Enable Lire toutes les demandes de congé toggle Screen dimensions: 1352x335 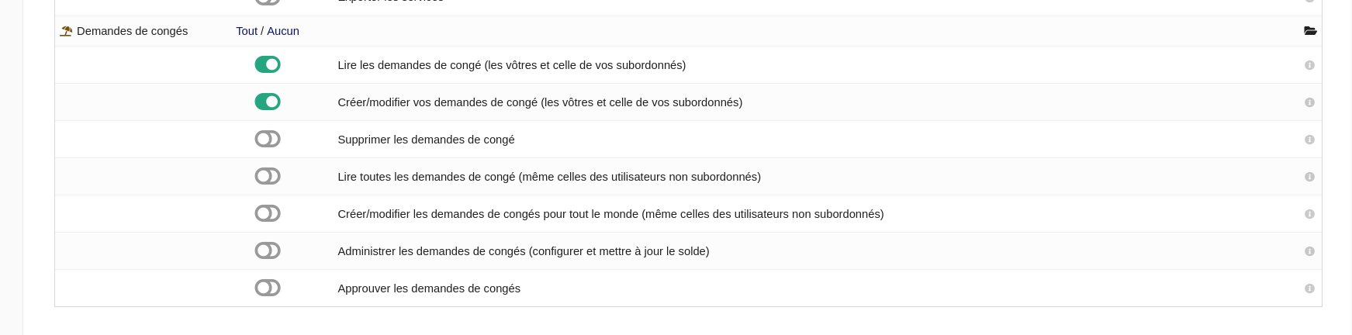(268, 176)
